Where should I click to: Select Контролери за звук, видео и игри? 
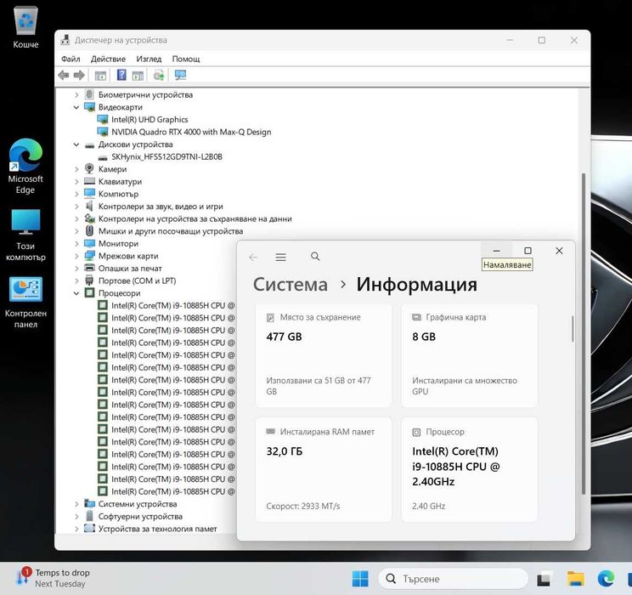pyautogui.click(x=161, y=207)
